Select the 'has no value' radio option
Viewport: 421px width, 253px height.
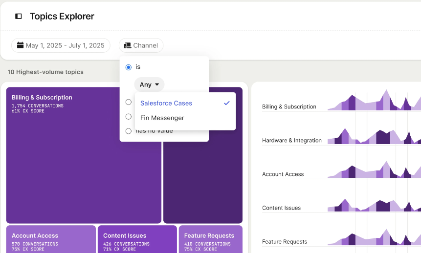pyautogui.click(x=129, y=131)
